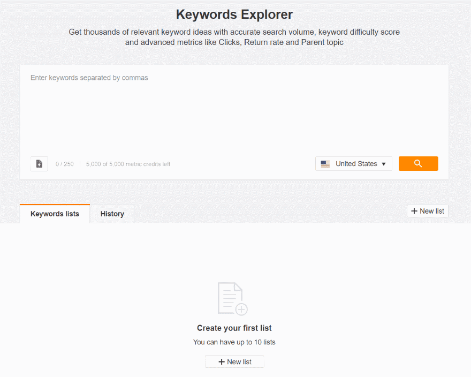Switch to the History tab

click(112, 214)
